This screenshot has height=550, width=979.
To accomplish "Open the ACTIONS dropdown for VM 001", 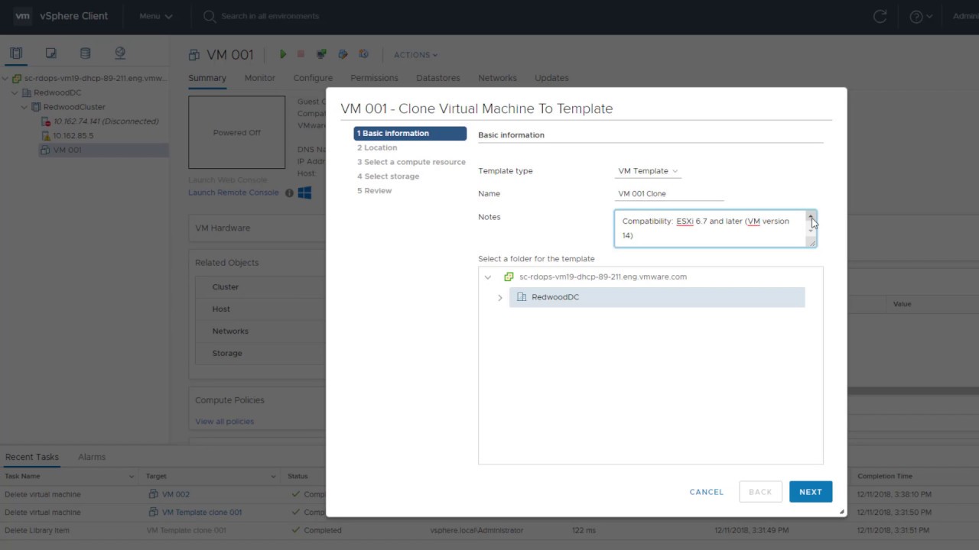I will 415,55.
